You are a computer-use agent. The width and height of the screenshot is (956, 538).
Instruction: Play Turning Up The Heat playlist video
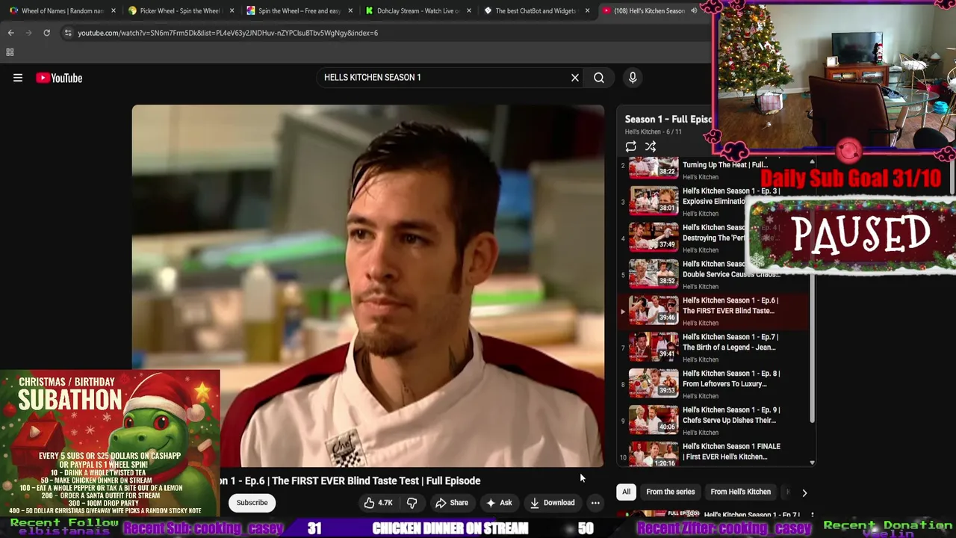(x=713, y=170)
